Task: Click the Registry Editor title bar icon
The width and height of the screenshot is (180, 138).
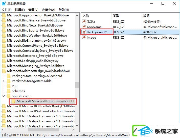Action: pos(4,3)
